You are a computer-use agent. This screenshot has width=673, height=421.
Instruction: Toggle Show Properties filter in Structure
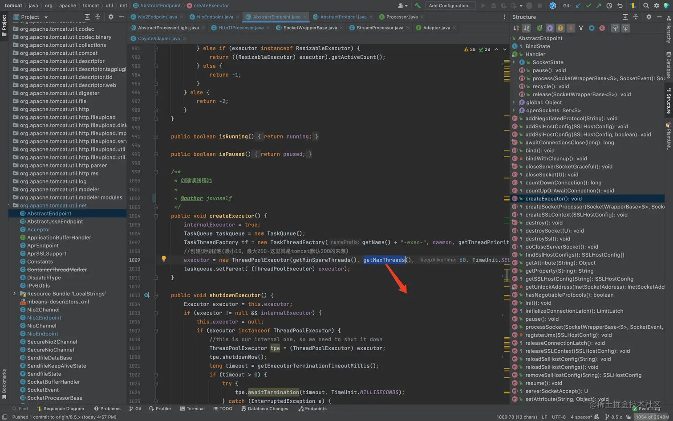click(550, 28)
